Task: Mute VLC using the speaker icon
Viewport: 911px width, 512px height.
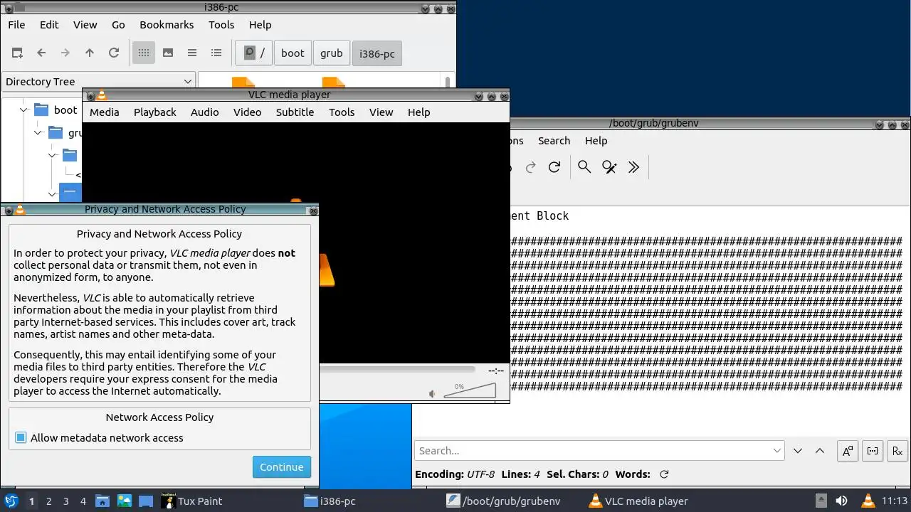Action: [x=433, y=393]
